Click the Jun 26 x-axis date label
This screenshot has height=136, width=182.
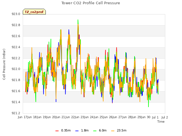click(x=108, y=117)
